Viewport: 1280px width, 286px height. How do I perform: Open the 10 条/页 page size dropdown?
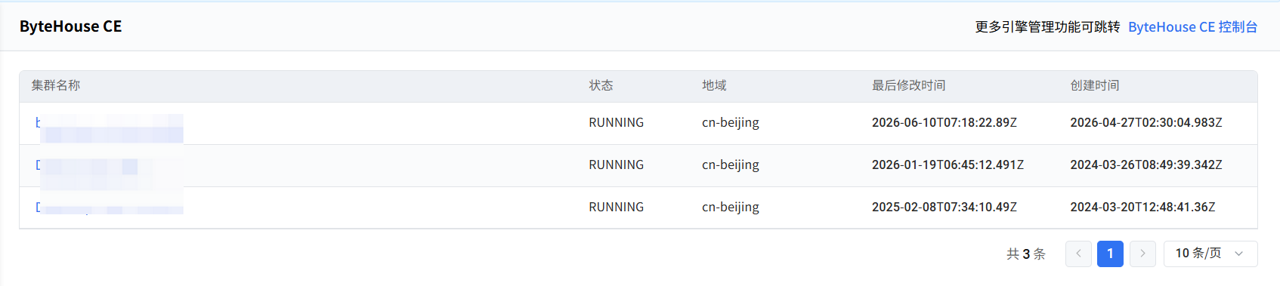coord(1210,254)
